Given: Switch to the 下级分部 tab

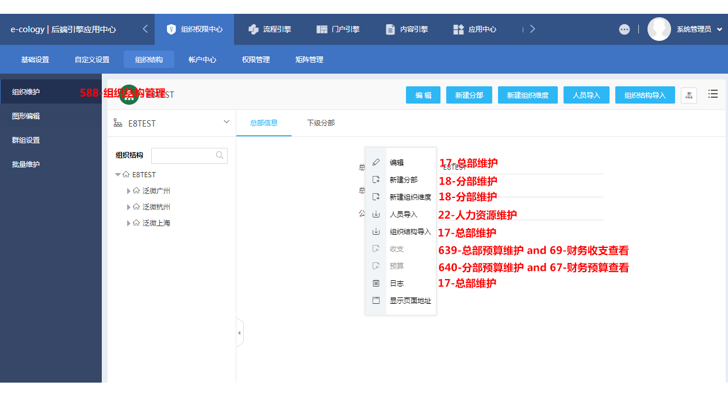Looking at the screenshot, I should point(321,123).
